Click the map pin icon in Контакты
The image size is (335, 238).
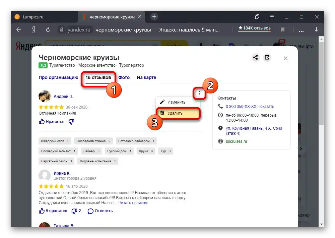click(220, 128)
